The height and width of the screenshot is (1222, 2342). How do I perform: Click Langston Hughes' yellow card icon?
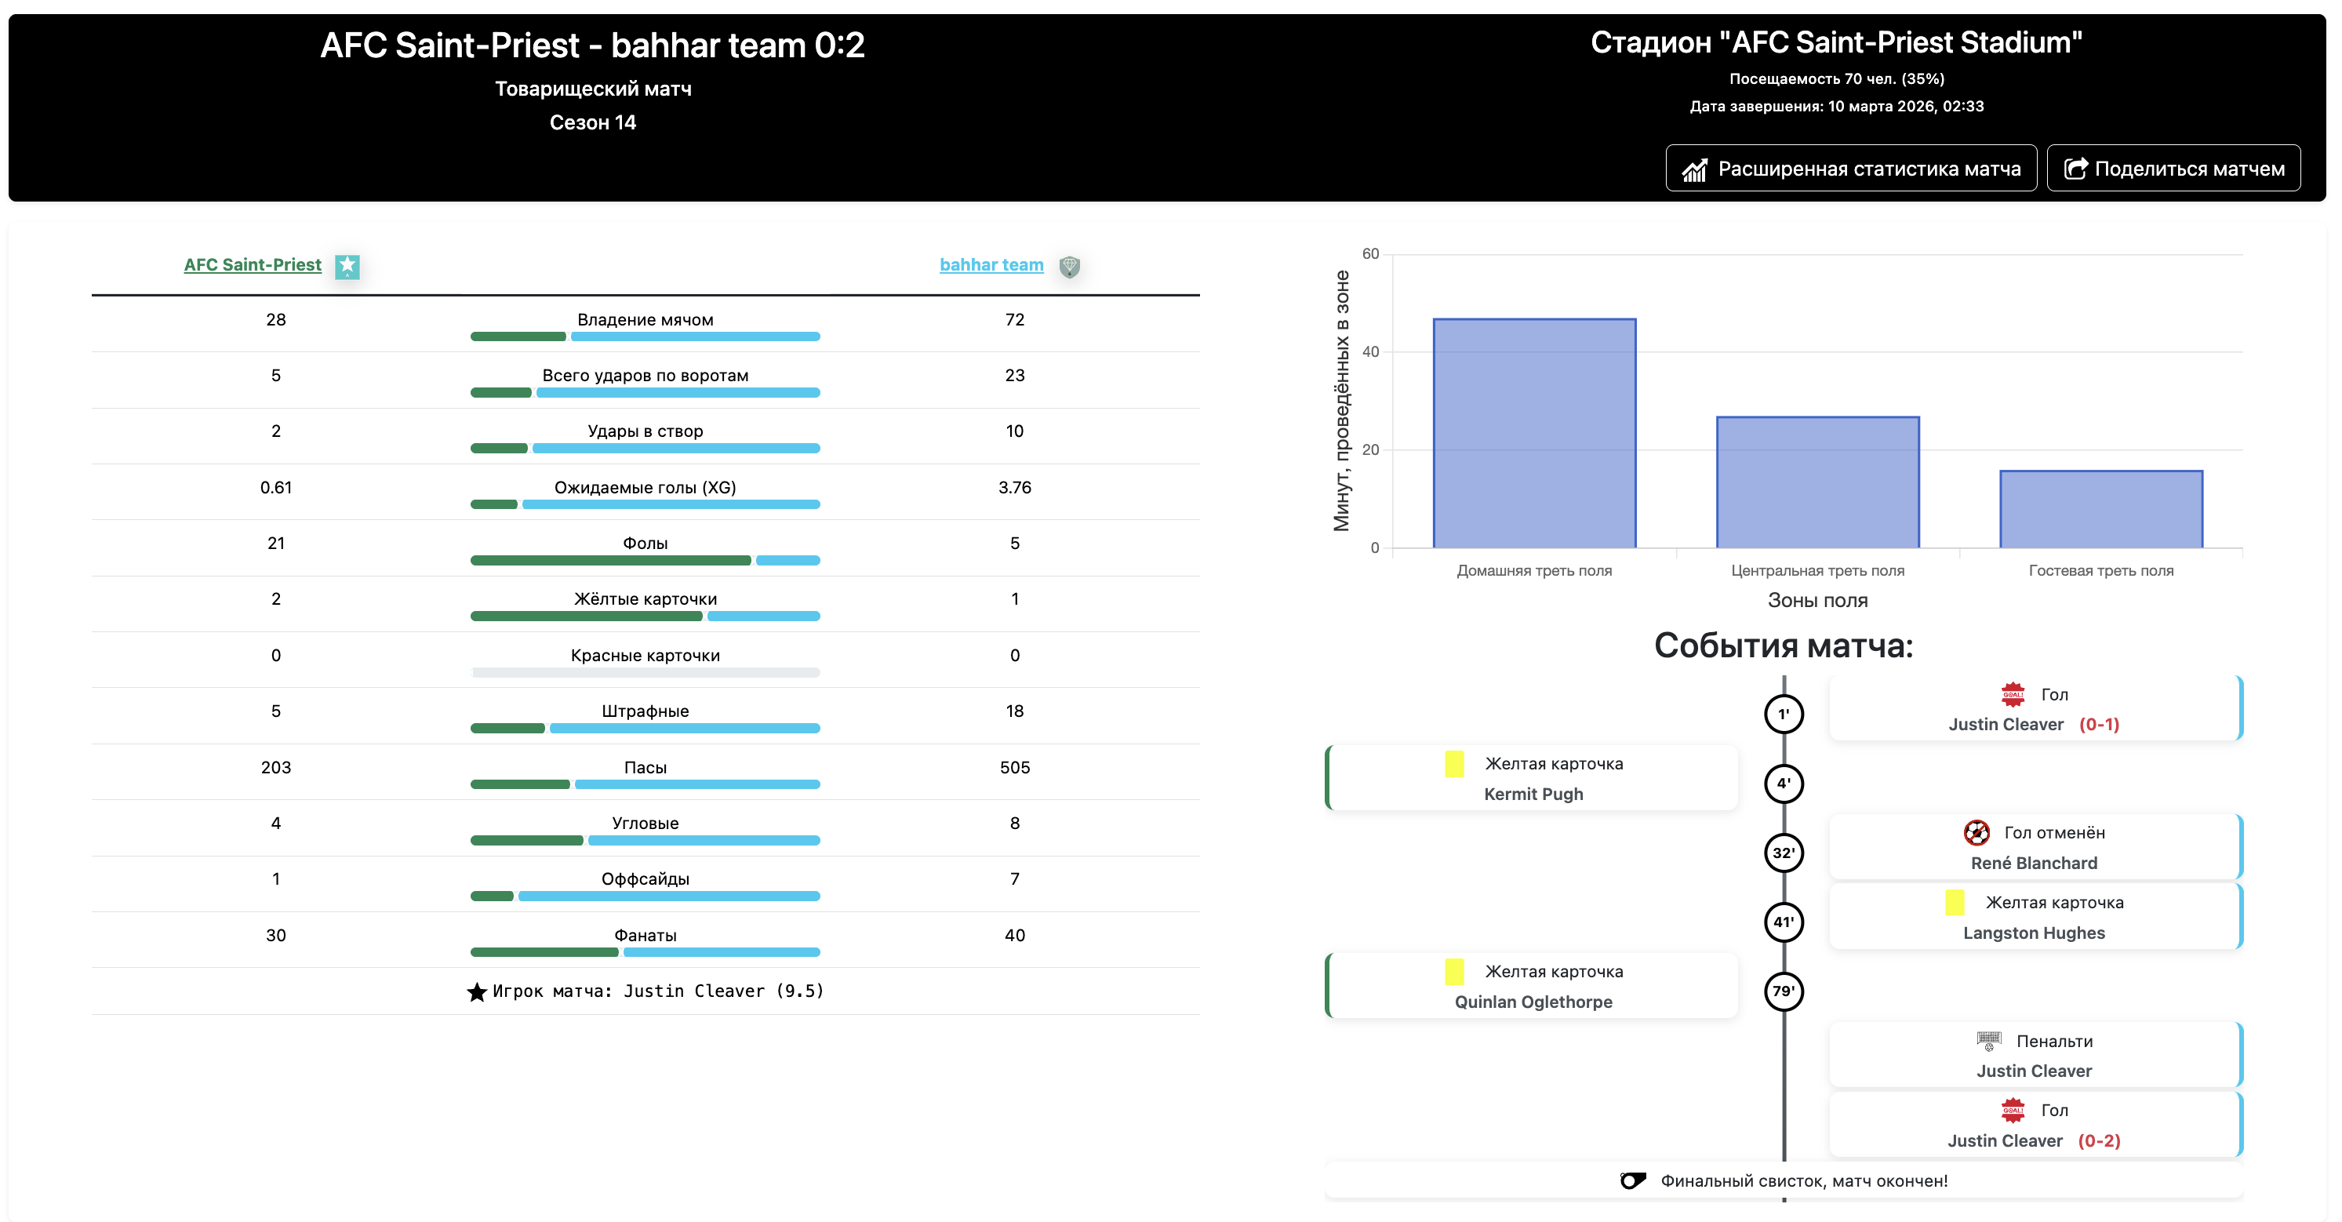coord(1955,902)
